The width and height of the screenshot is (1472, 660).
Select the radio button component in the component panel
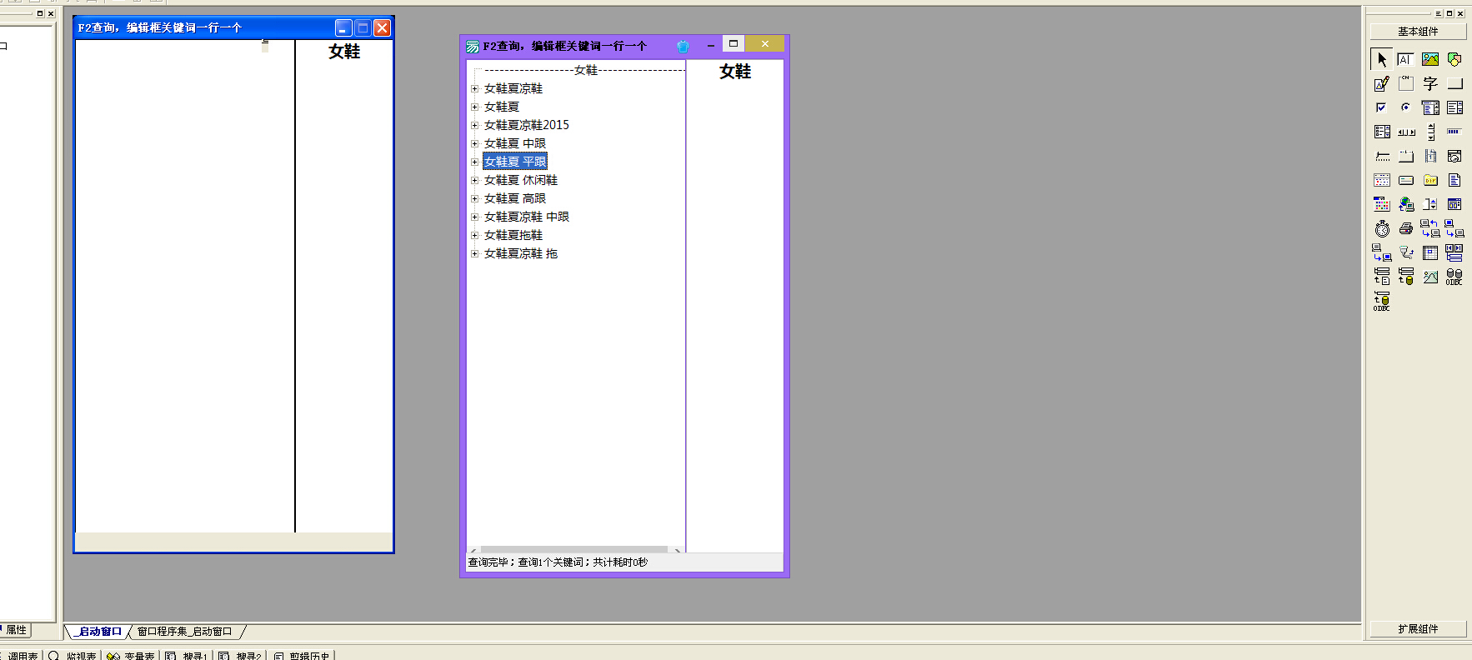pos(1406,107)
